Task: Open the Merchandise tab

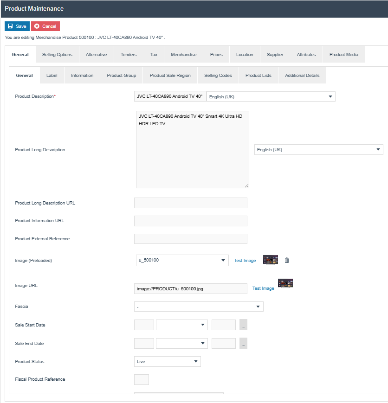Action: [184, 54]
